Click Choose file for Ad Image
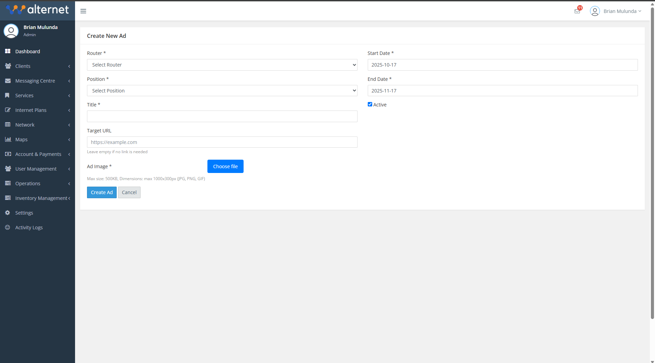 (225, 166)
